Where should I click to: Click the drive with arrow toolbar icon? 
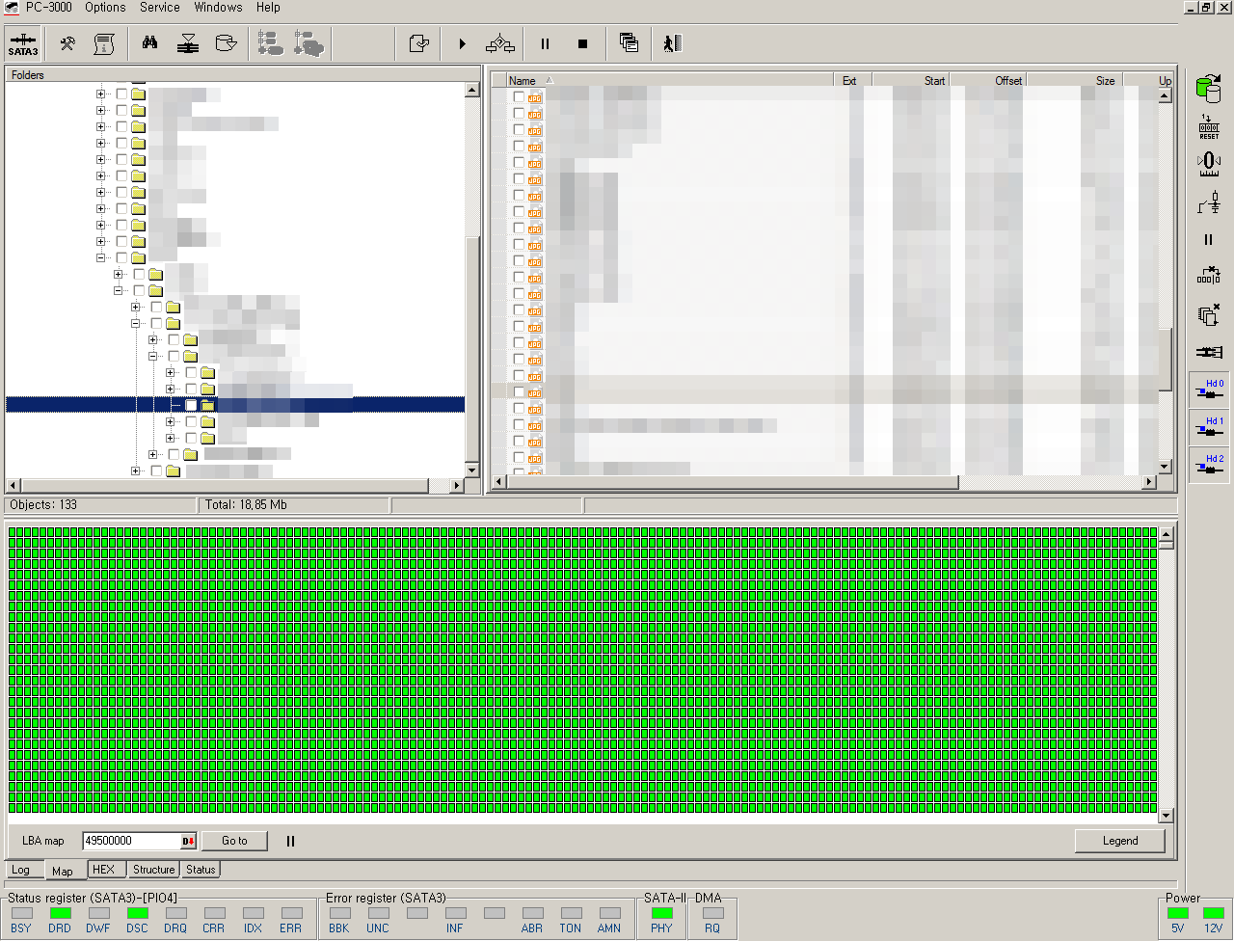226,43
